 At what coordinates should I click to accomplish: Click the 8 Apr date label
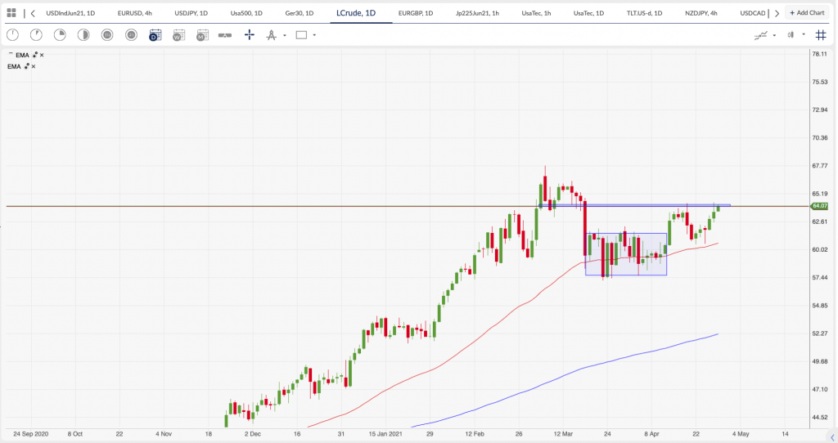[651, 434]
